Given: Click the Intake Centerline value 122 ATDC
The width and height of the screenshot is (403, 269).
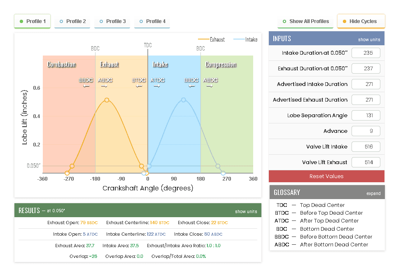Looking at the screenshot, I should point(156,234).
